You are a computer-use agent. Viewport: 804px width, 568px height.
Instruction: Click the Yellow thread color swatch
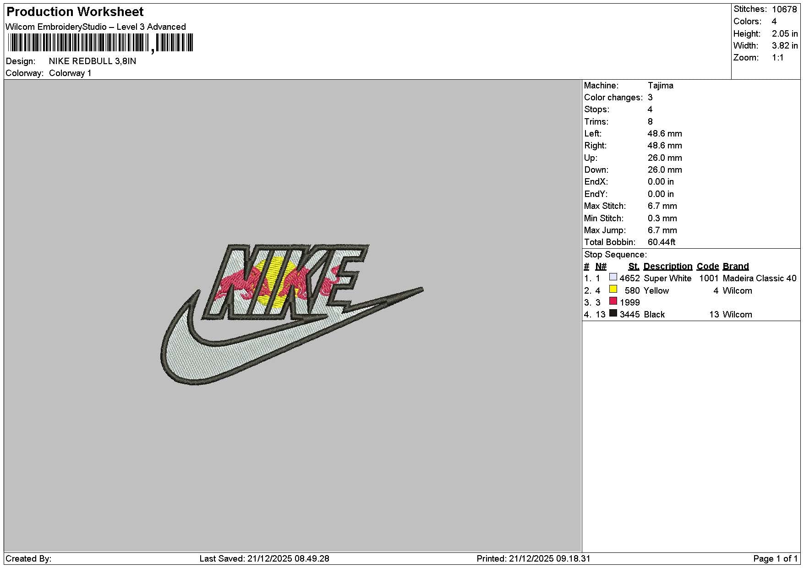coord(613,289)
